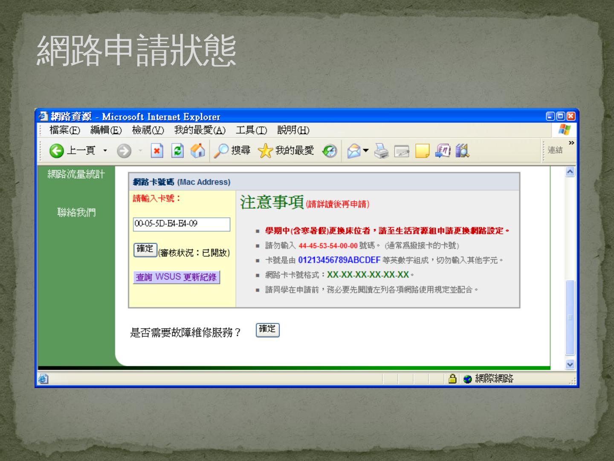This screenshot has height=461, width=614.
Task: Click the Windows flag logo throbber
Action: pos(565,130)
